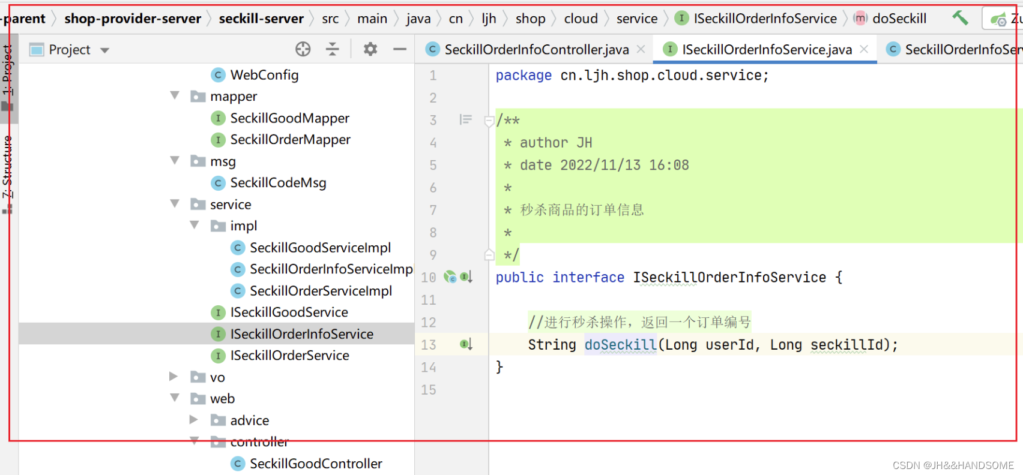Collapse the service folder
The image size is (1023, 475).
(175, 204)
